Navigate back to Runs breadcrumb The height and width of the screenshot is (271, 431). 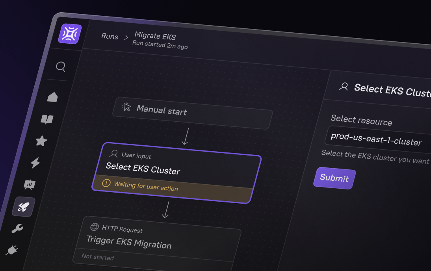click(x=110, y=36)
